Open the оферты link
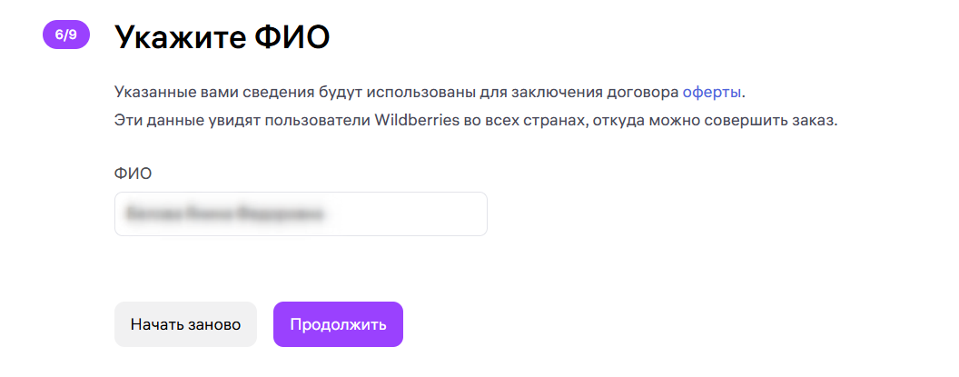 [712, 92]
